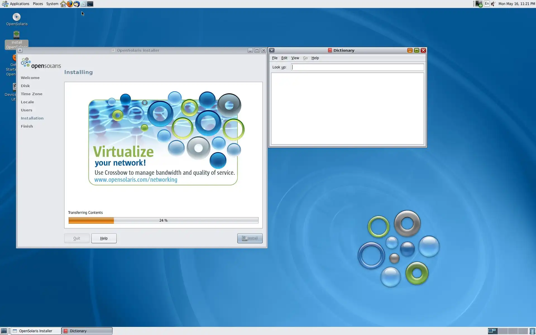Launch Firefox from the top panel

tap(70, 4)
